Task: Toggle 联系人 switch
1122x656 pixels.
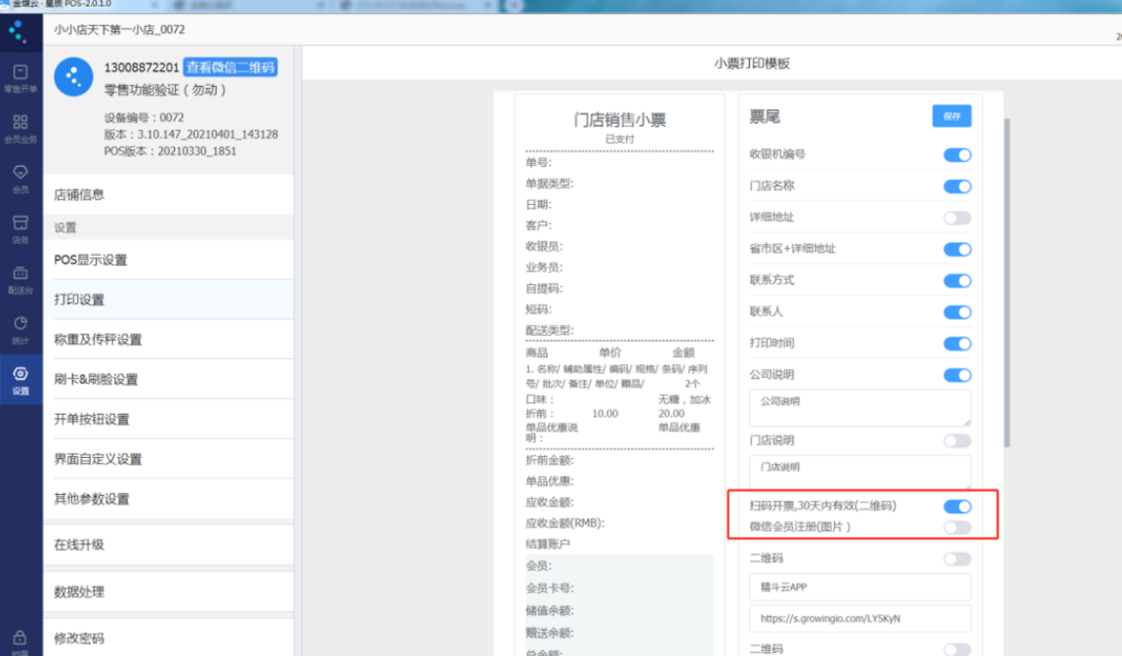Action: (x=957, y=312)
